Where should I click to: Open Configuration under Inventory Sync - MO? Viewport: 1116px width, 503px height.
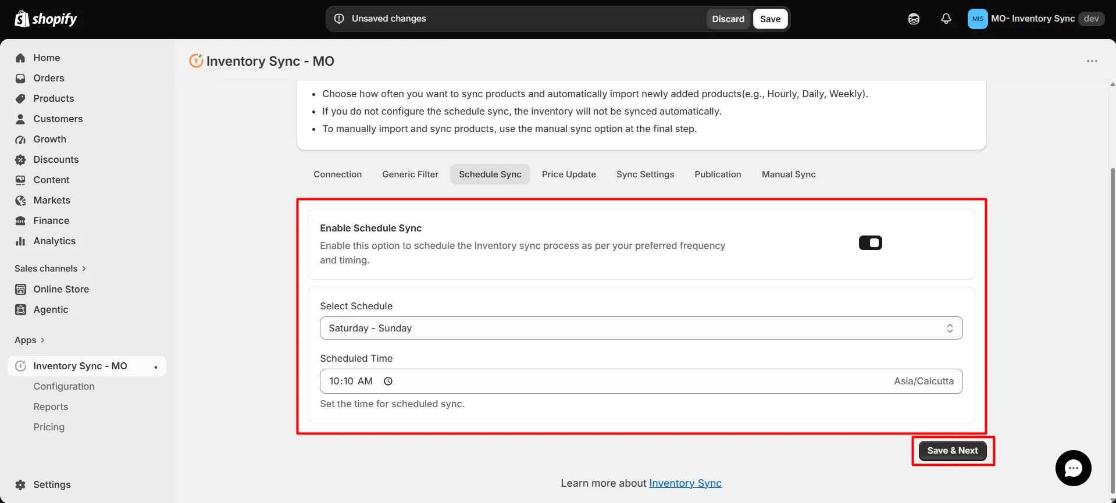64,387
